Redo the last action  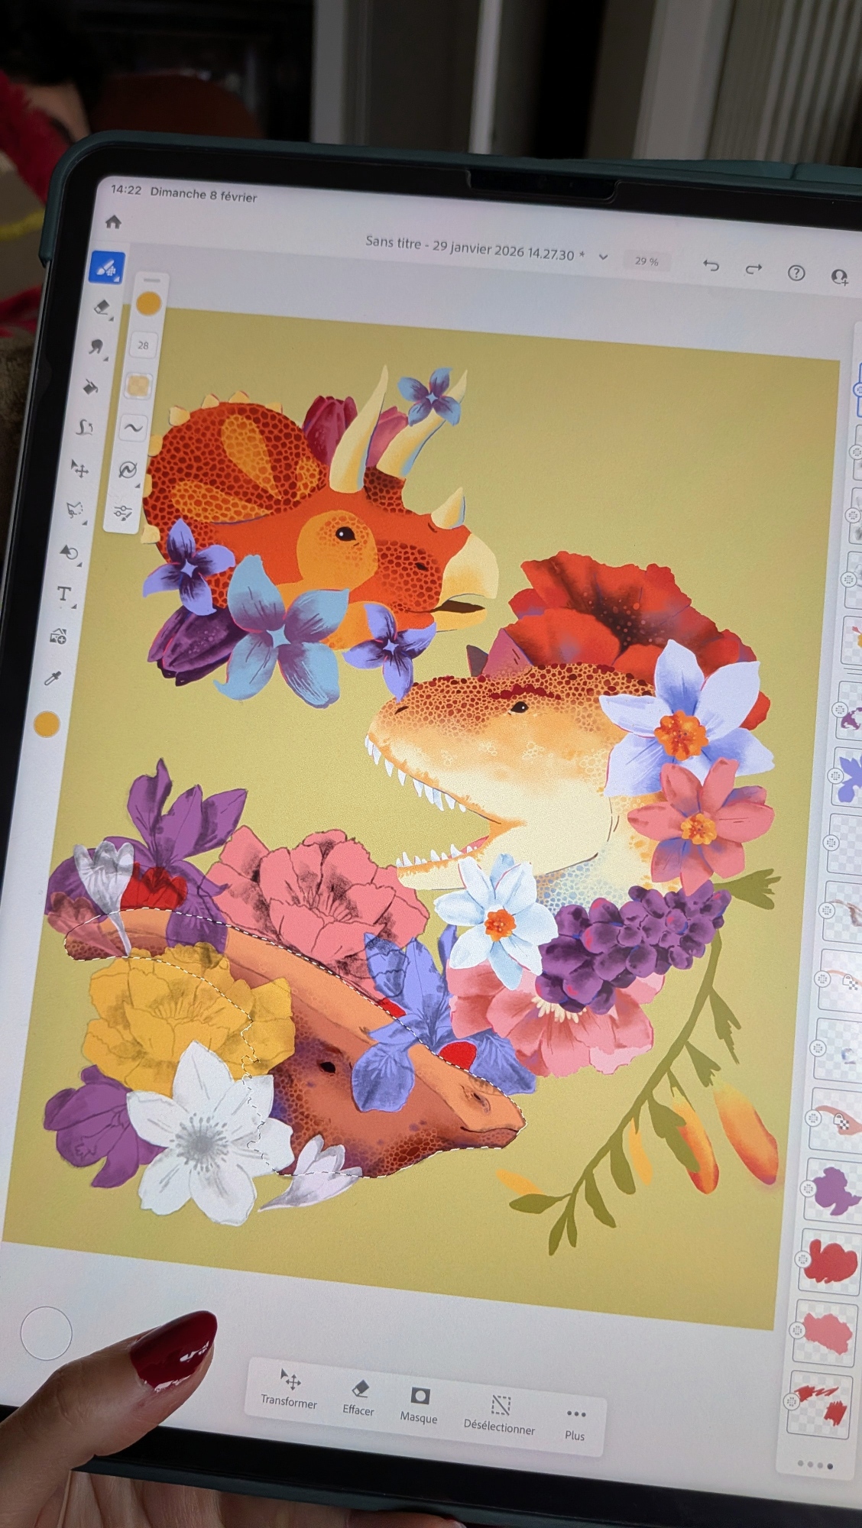click(753, 269)
